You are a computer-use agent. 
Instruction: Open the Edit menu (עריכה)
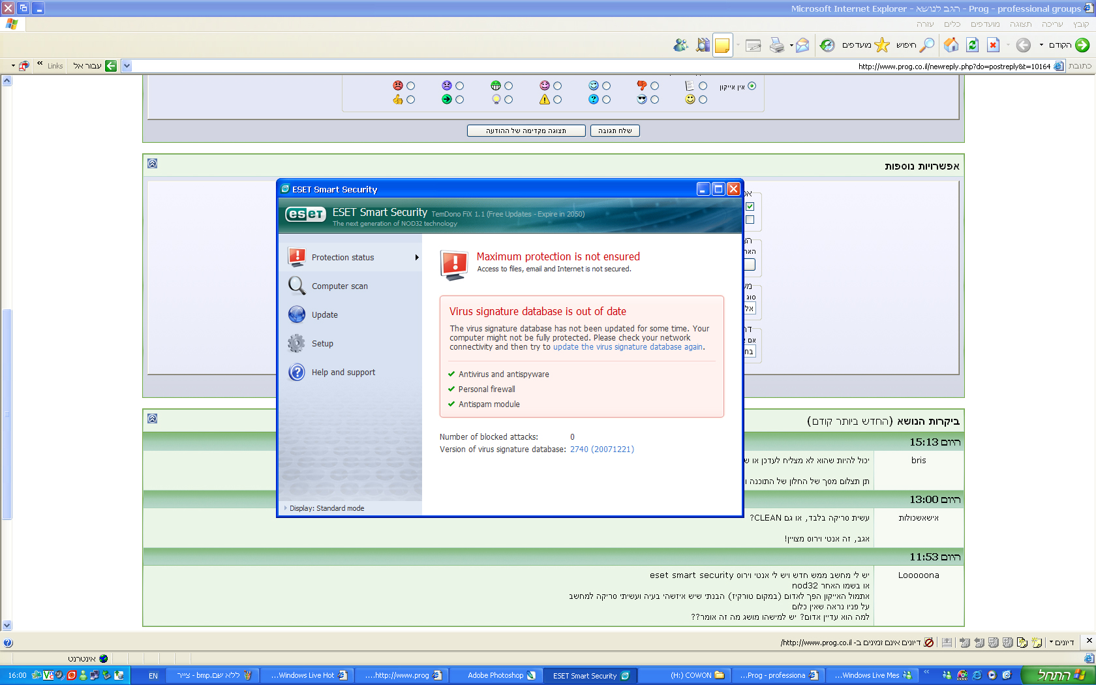click(1052, 24)
